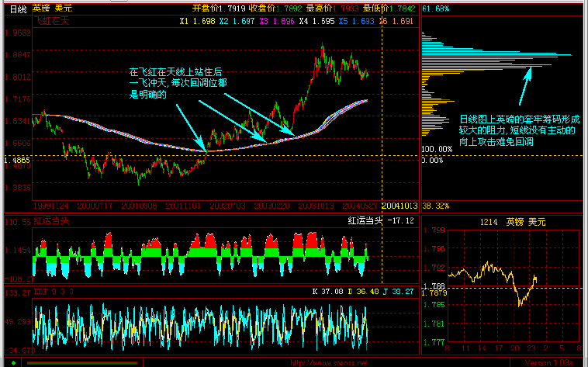Click the 最低价 1.7842 value
Image resolution: width=588 pixels, height=367 pixels.
(389, 9)
